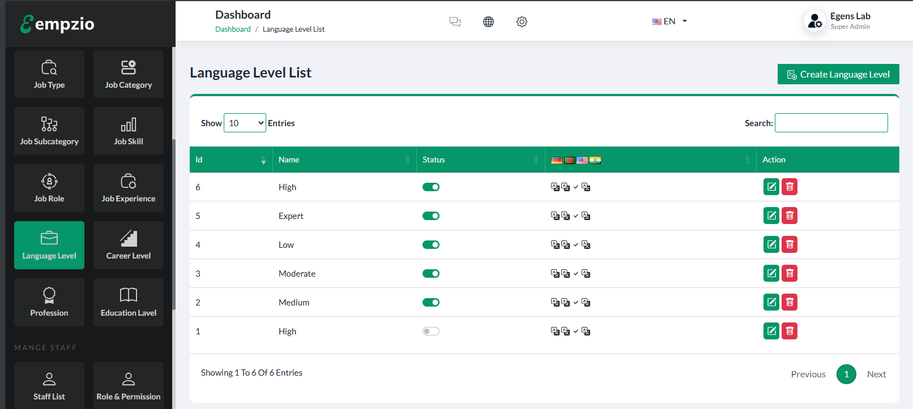913x409 pixels.
Task: Click the sidebar vertical scrollbar
Action: coord(174,226)
